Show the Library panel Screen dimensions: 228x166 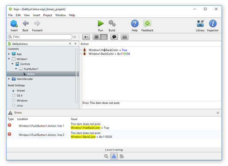point(200,24)
